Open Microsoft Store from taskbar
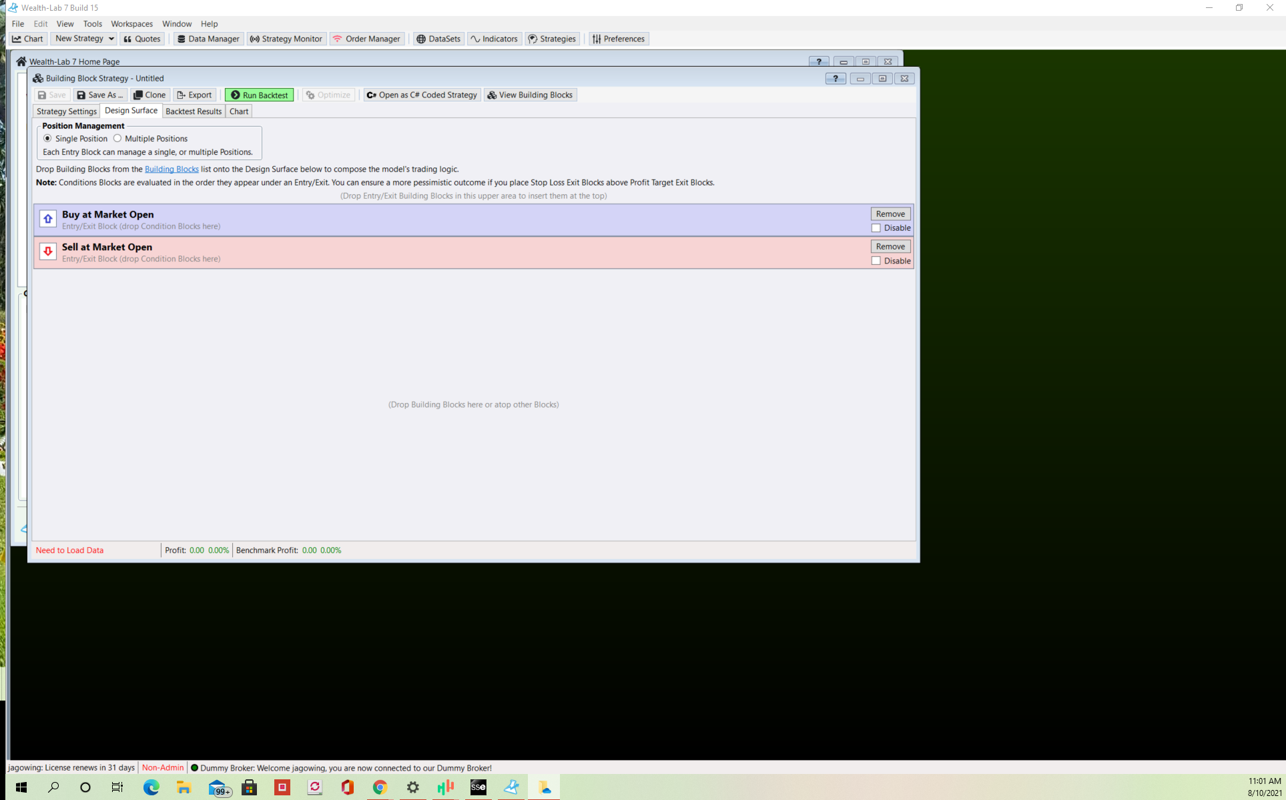This screenshot has width=1286, height=800. pos(249,787)
